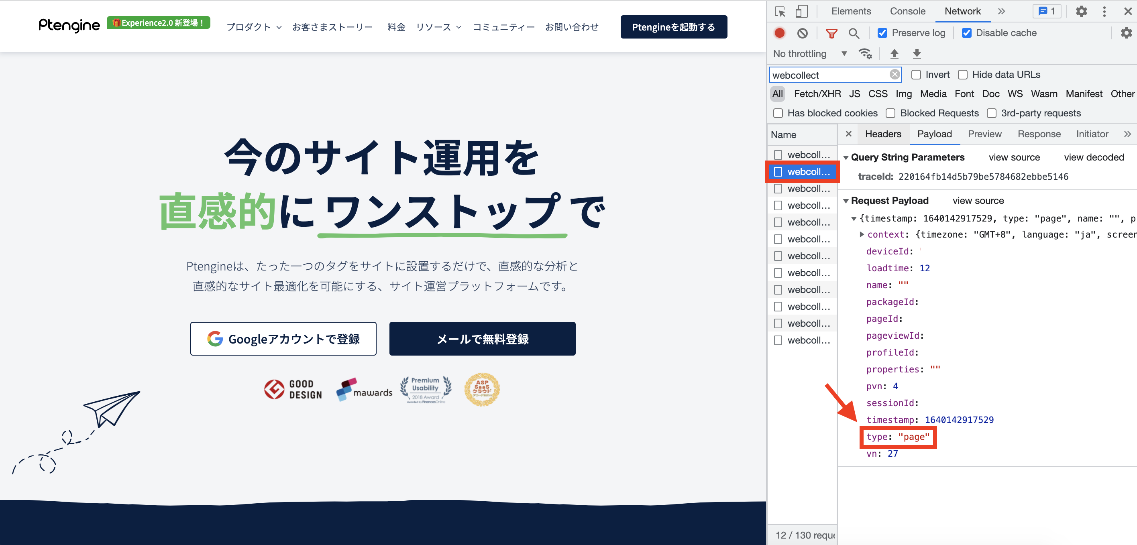
Task: Check 3rd-party requests
Action: pos(992,114)
